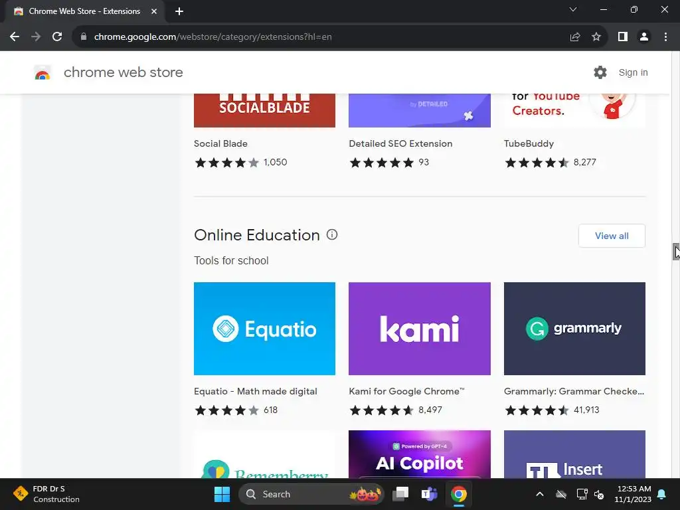Click View all for Online Education
680x510 pixels.
[x=612, y=236]
